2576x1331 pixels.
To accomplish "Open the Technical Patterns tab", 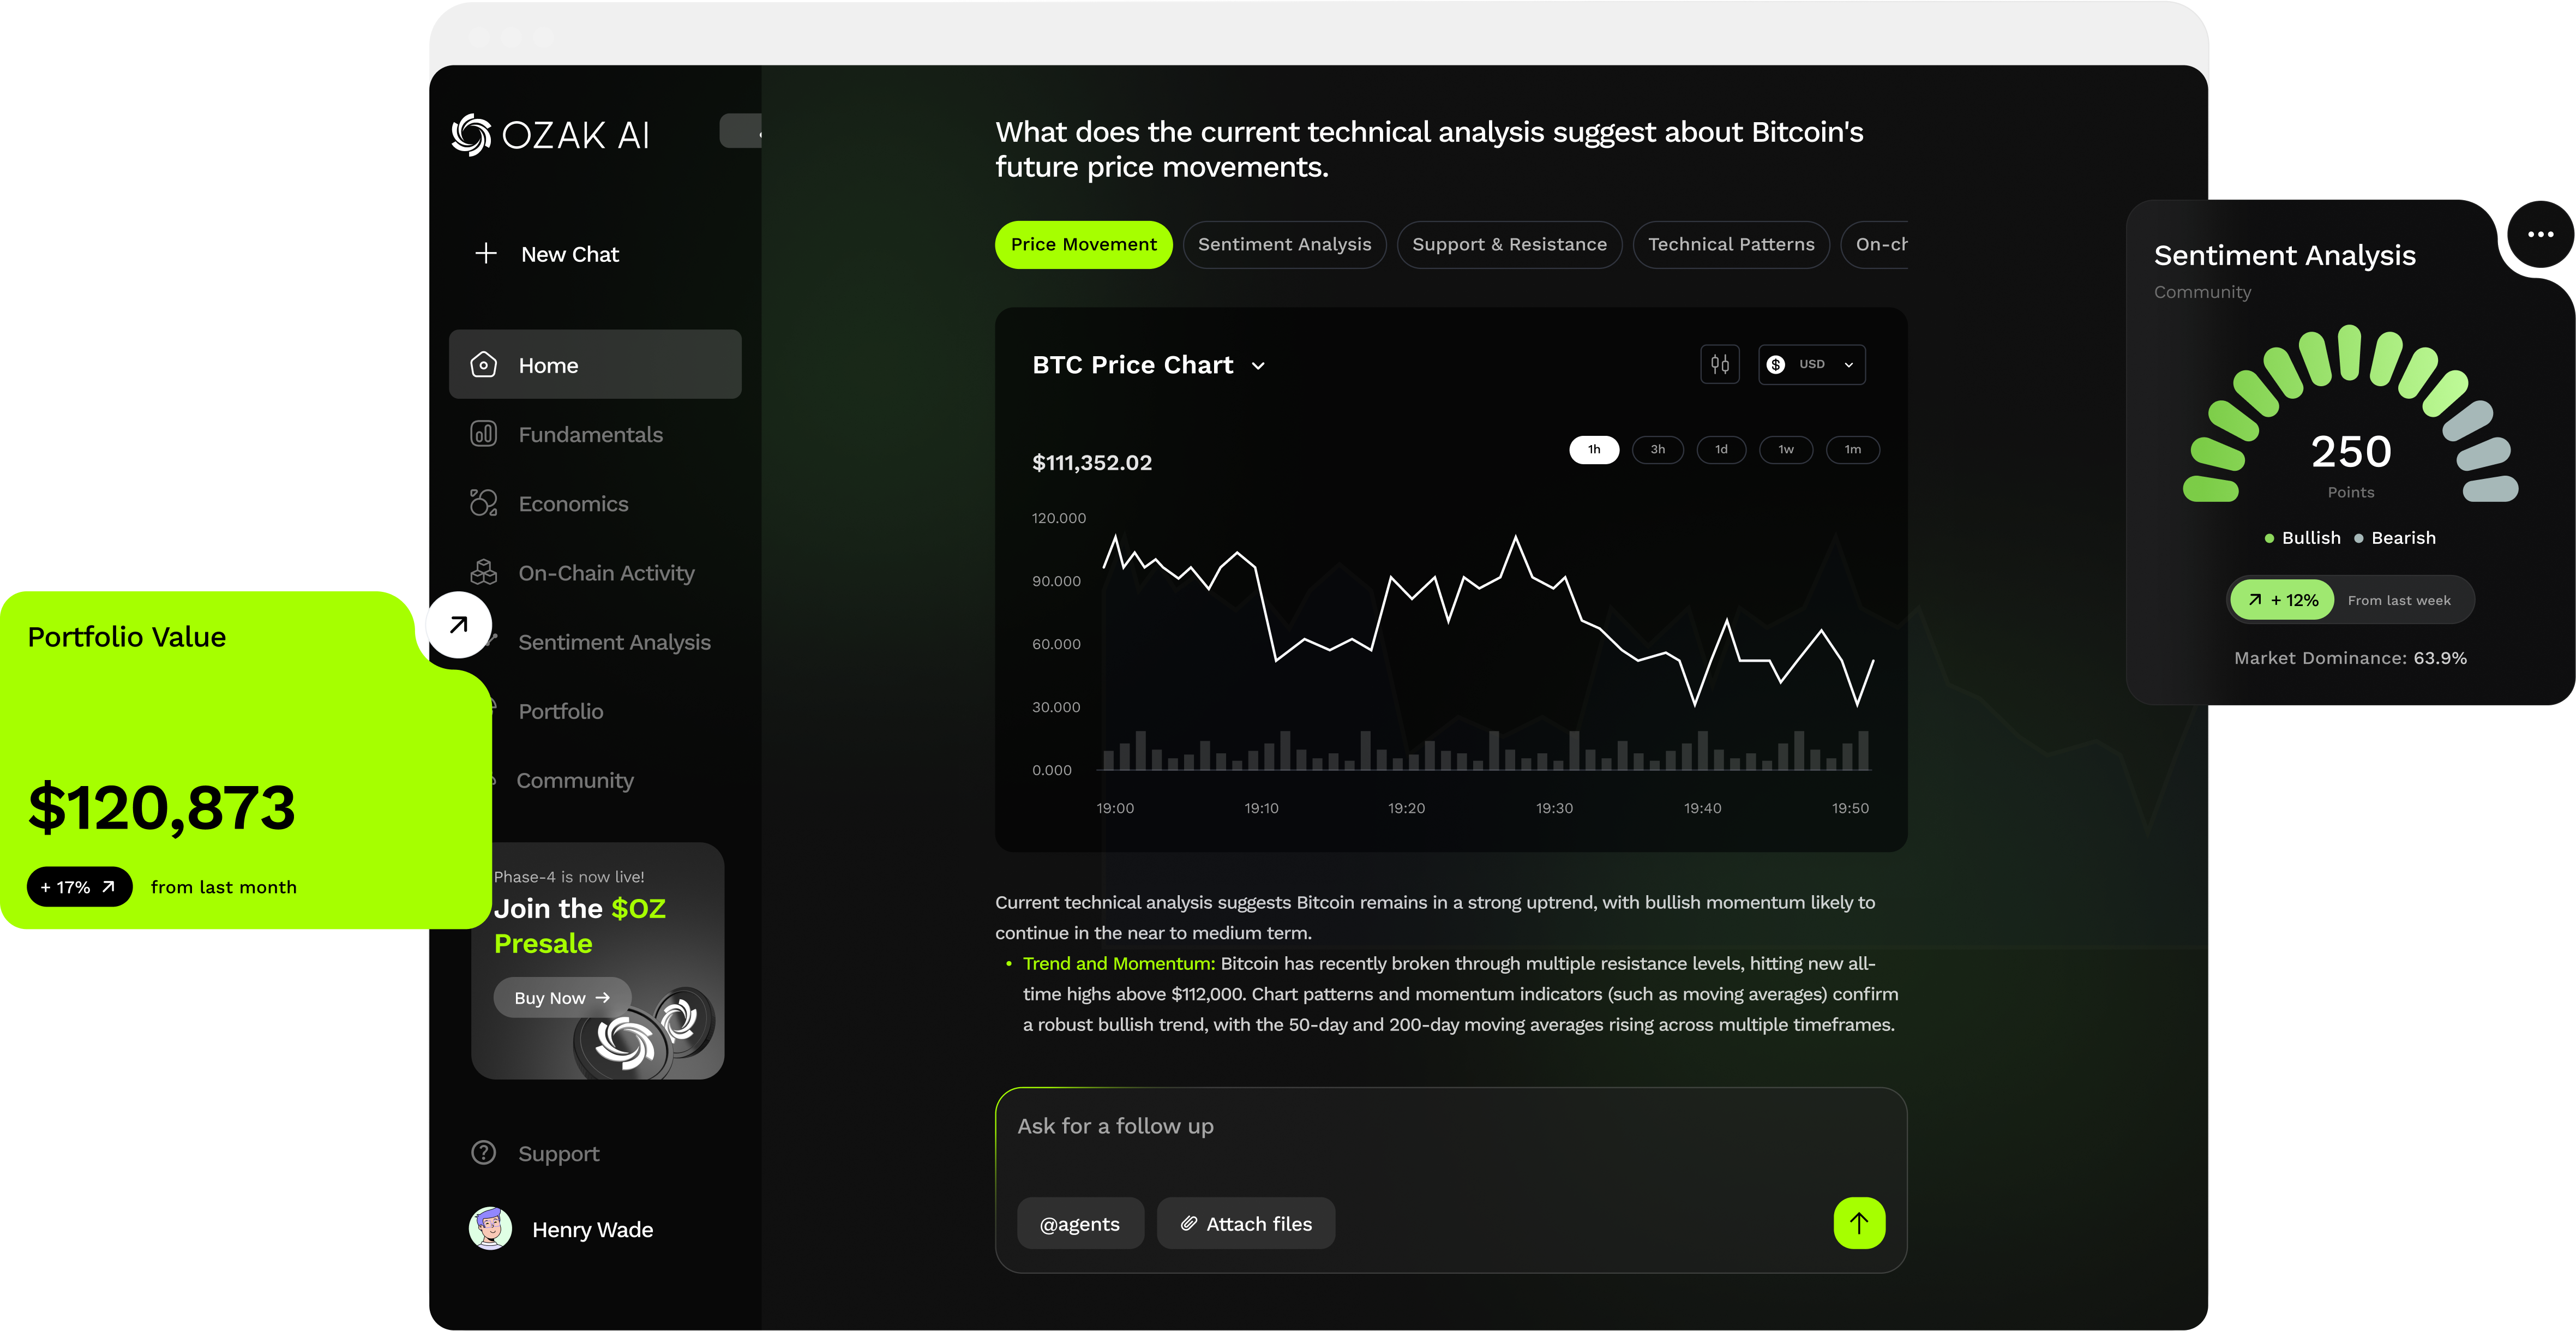I will pos(1730,245).
